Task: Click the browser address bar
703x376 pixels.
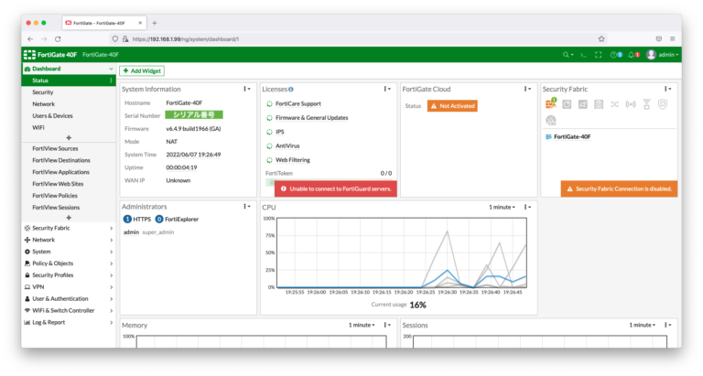Action: tap(359, 39)
